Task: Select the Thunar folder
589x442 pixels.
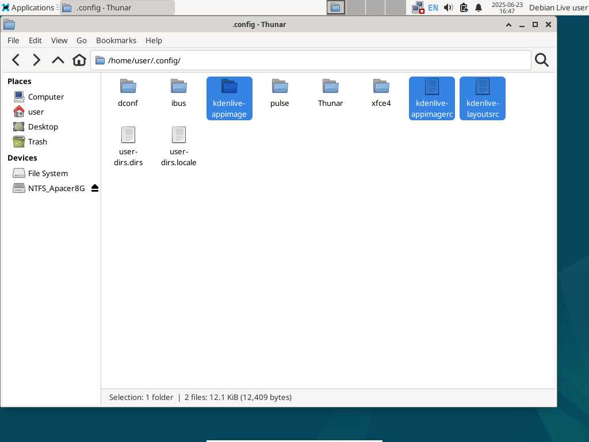Action: tap(331, 93)
